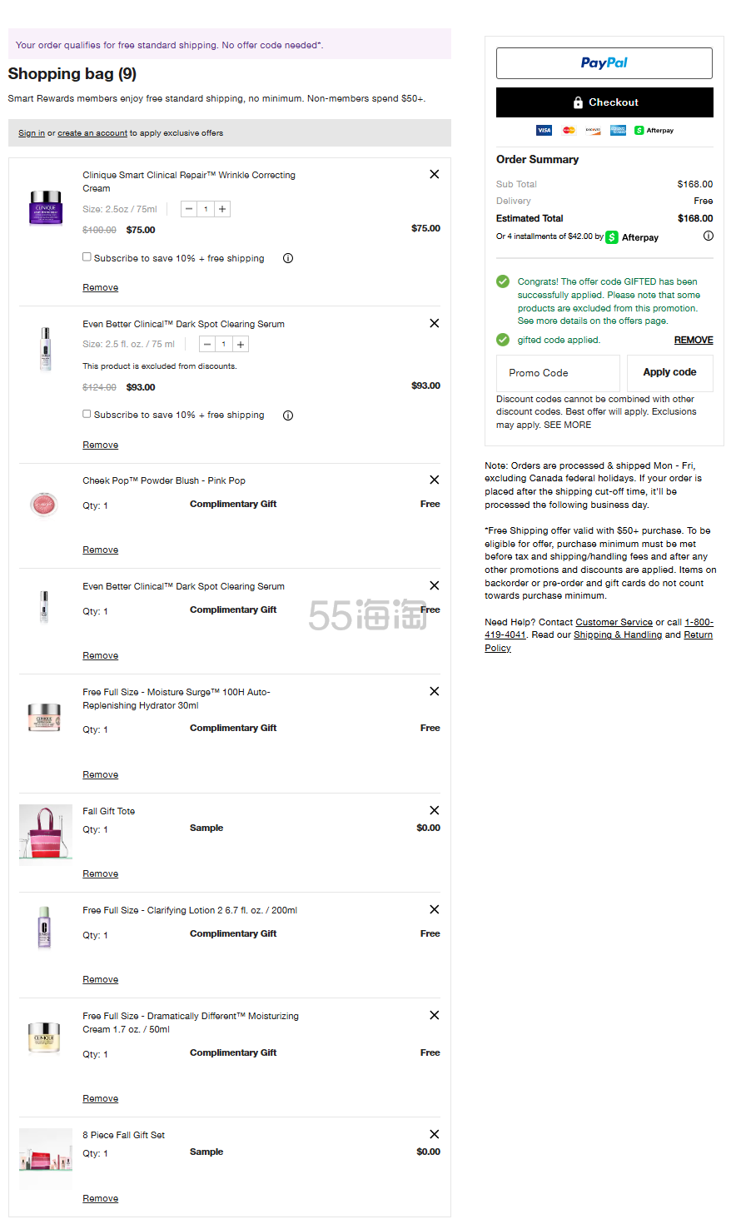Show Afterpay installments info icon
The image size is (736, 1229).
(708, 236)
